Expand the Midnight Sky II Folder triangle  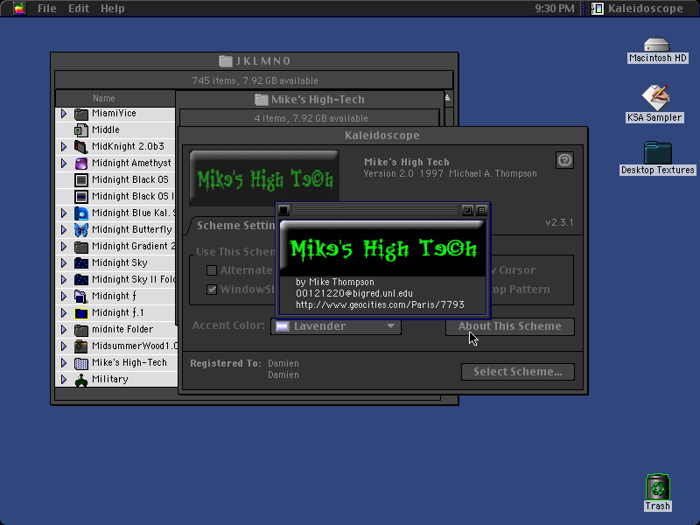64,279
